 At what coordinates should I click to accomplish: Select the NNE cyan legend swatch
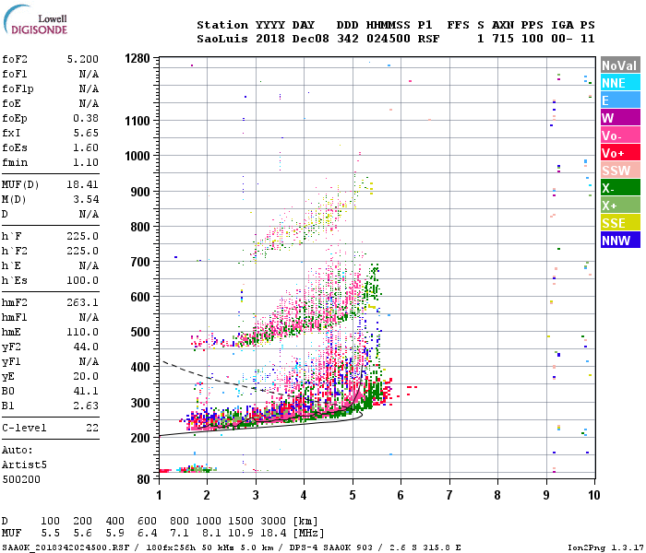(x=620, y=83)
